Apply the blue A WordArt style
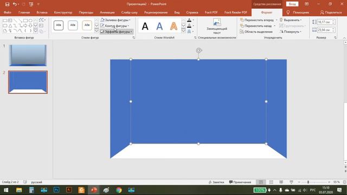 click(159, 27)
